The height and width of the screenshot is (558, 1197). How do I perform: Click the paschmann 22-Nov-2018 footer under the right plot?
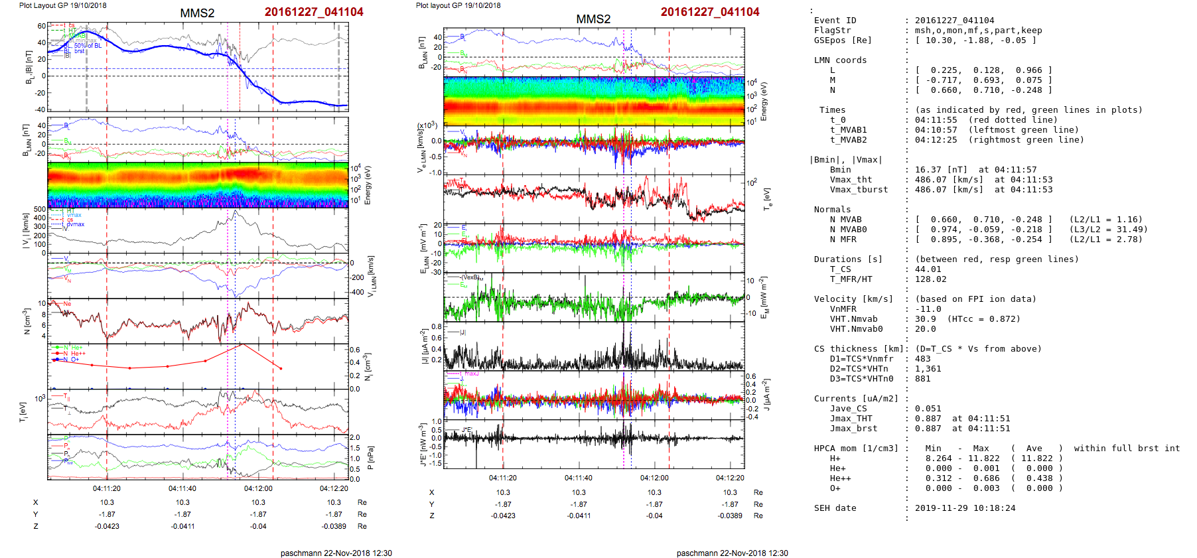pos(732,553)
